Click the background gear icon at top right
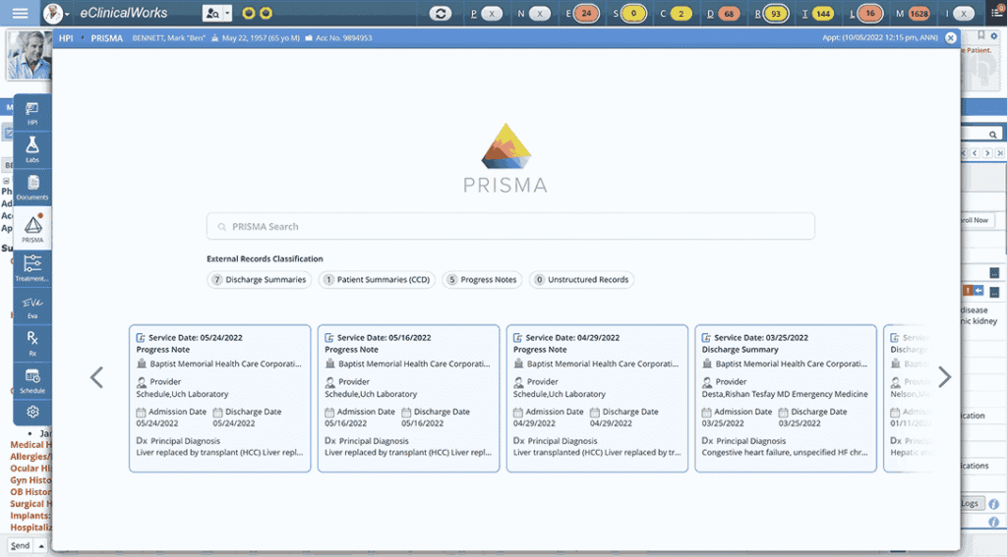Viewport: 1007px width, 557px height. (994, 36)
